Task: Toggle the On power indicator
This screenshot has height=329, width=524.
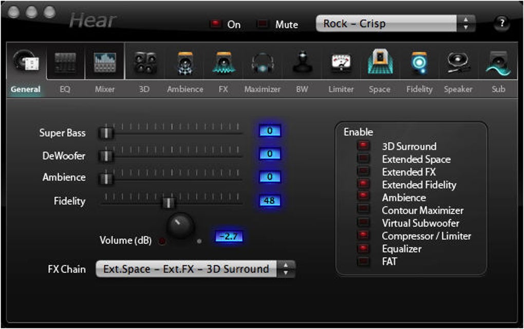Action: (x=216, y=24)
